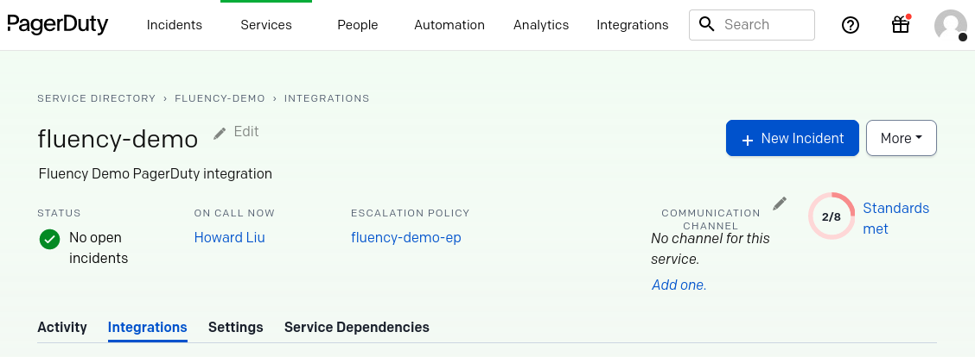Screen dimensions: 975x357
Task: Switch to the Activity tab
Action: [62, 327]
